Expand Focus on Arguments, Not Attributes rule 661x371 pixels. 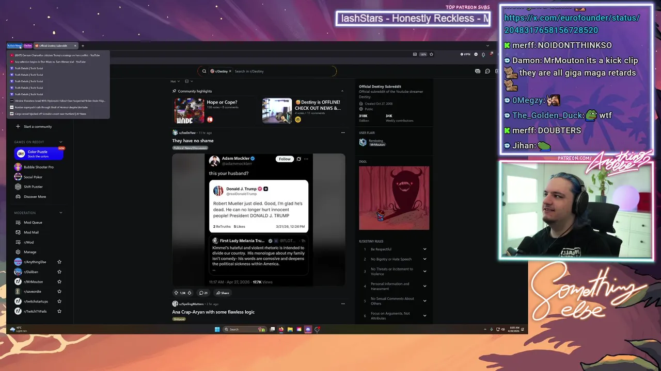coord(424,315)
